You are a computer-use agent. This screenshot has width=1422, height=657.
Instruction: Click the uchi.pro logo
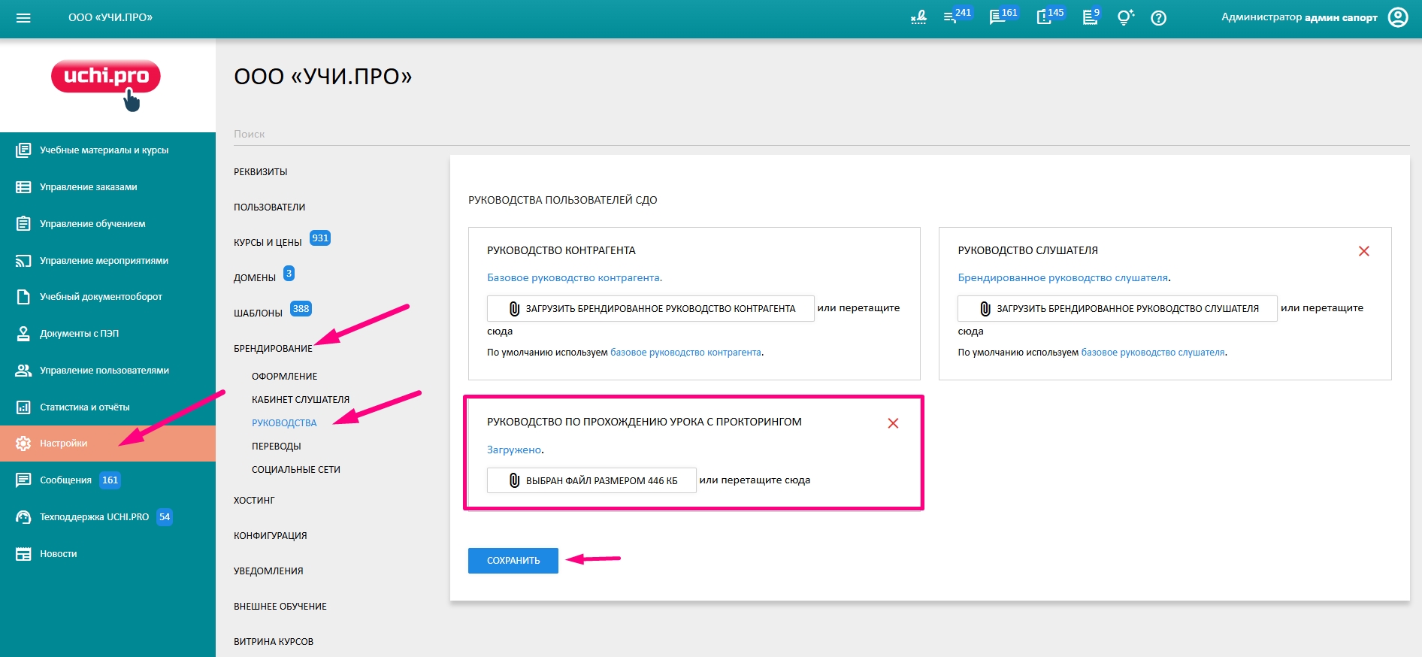pos(106,84)
